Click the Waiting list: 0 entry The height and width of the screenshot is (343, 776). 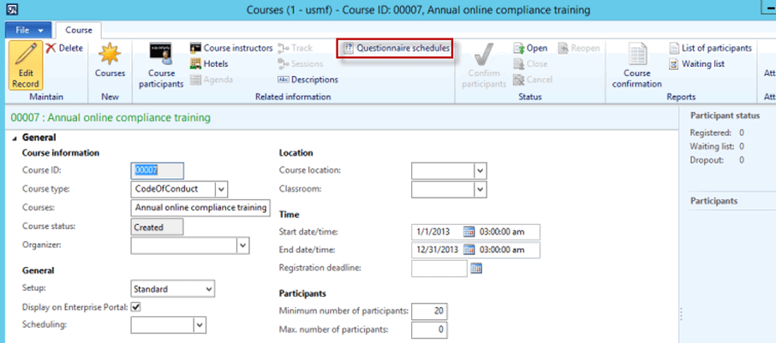(x=717, y=146)
